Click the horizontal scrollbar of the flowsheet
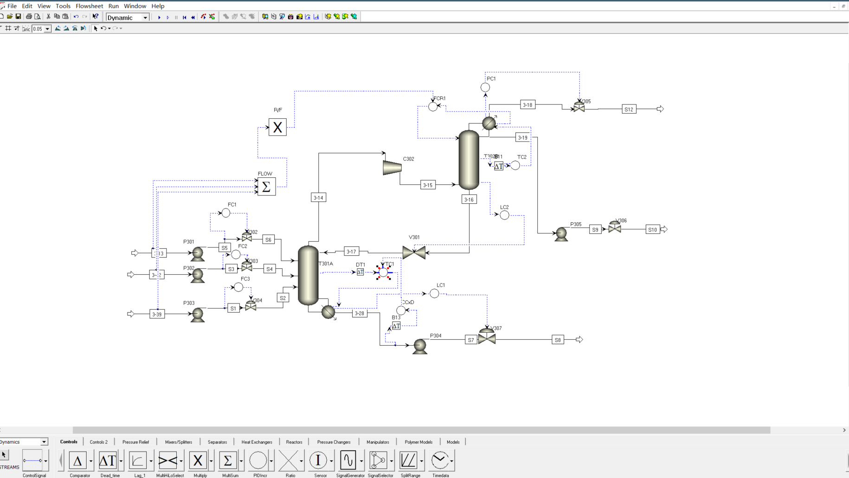Screen dimensions: 849x478 point(421,430)
